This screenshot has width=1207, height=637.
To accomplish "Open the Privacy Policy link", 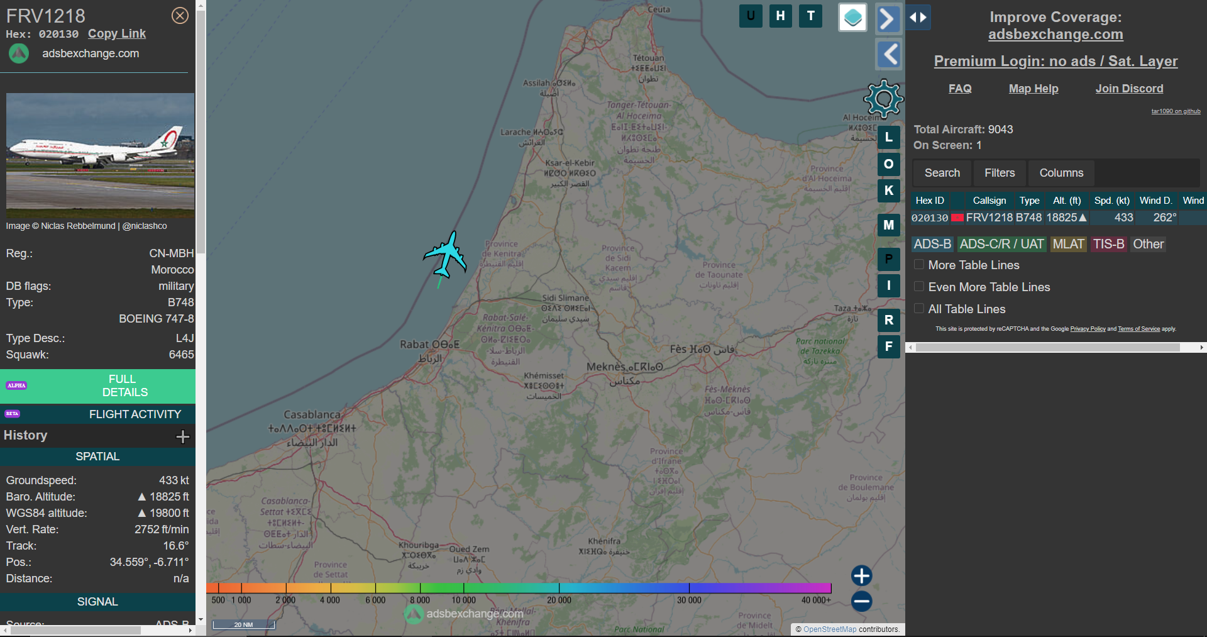I will coord(1088,329).
